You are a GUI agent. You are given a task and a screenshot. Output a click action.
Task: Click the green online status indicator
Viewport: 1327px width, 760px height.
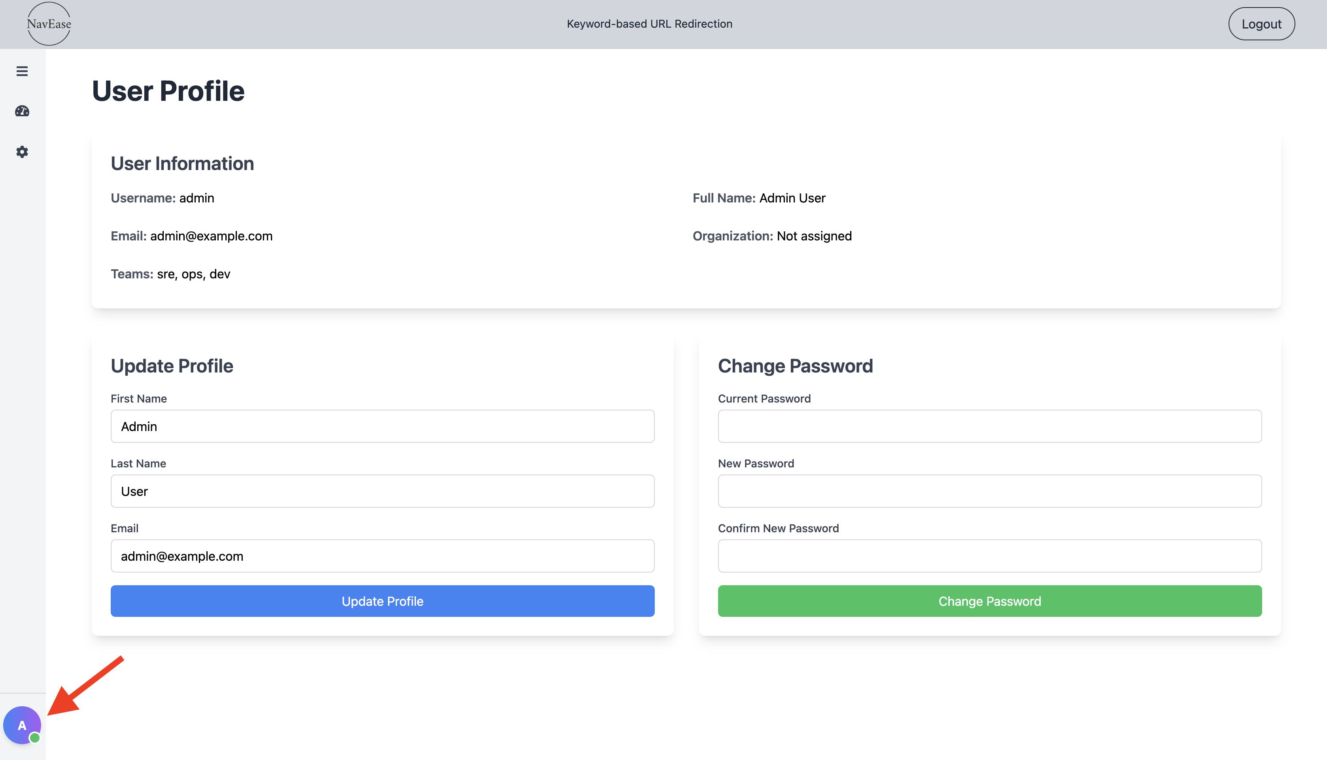34,738
